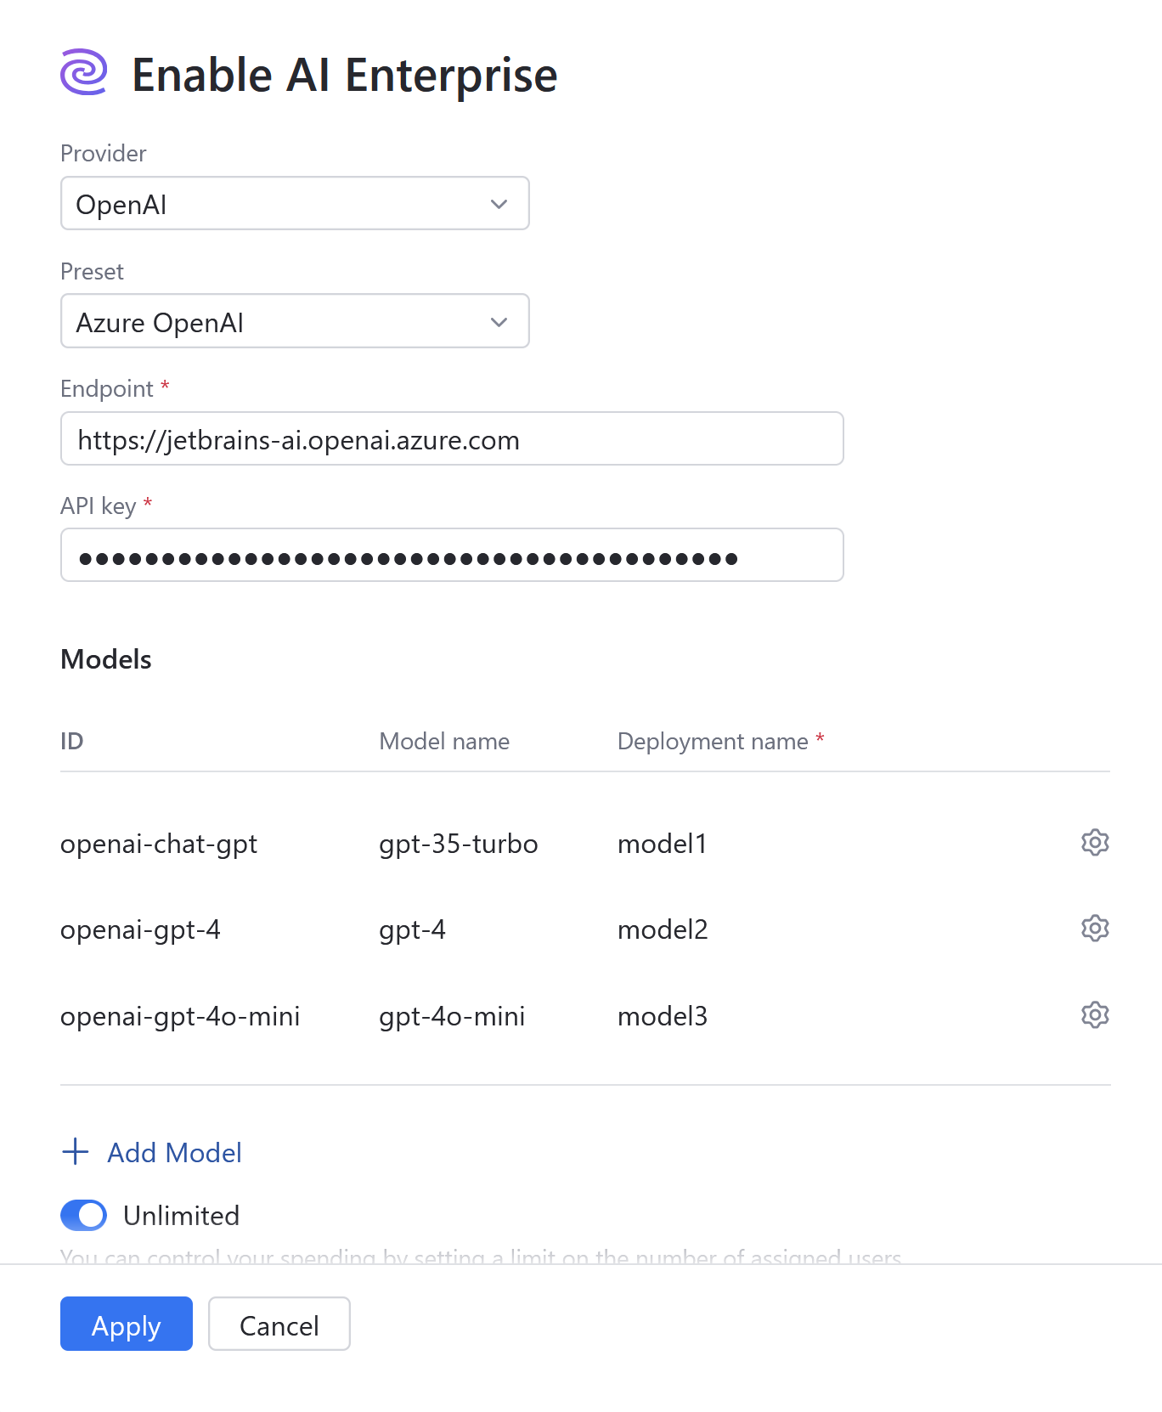Open settings for the openai-gpt-4o-mini model
This screenshot has width=1162, height=1412.
pos(1095,1014)
